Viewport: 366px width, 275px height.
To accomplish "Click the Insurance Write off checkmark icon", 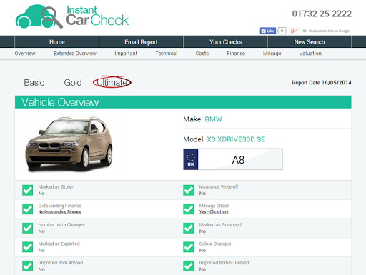I will [189, 190].
